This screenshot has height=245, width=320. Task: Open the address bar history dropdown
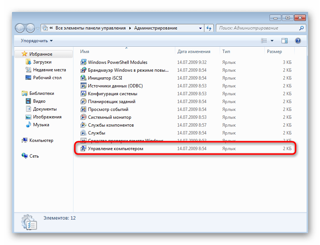click(200, 28)
